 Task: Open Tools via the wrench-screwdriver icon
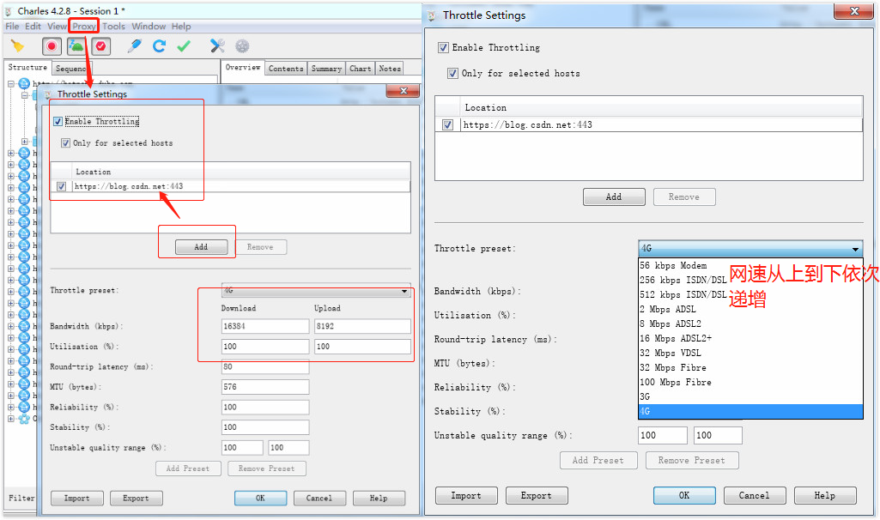point(217,46)
